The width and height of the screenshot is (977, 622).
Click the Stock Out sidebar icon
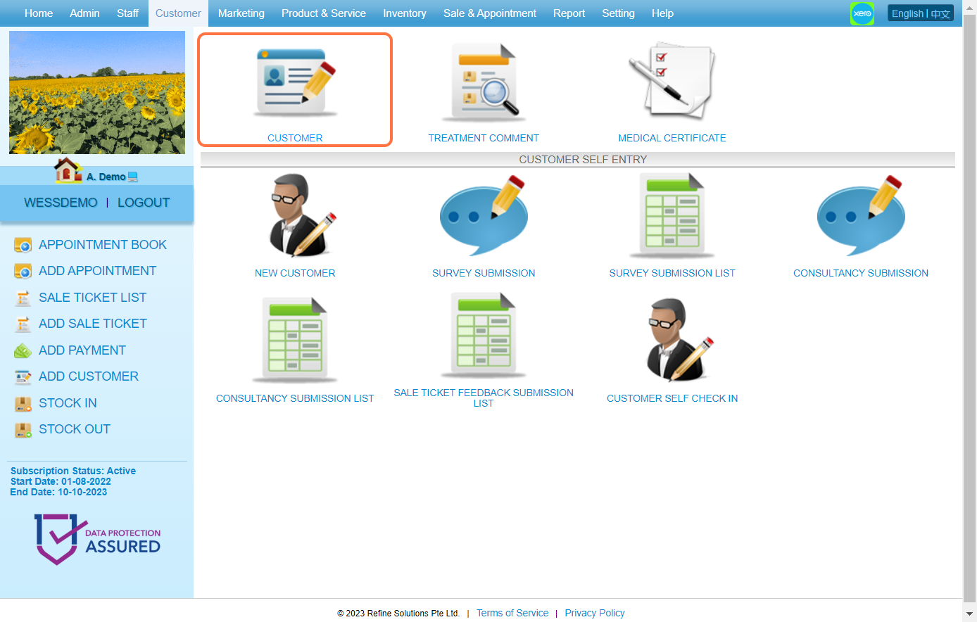[23, 430]
